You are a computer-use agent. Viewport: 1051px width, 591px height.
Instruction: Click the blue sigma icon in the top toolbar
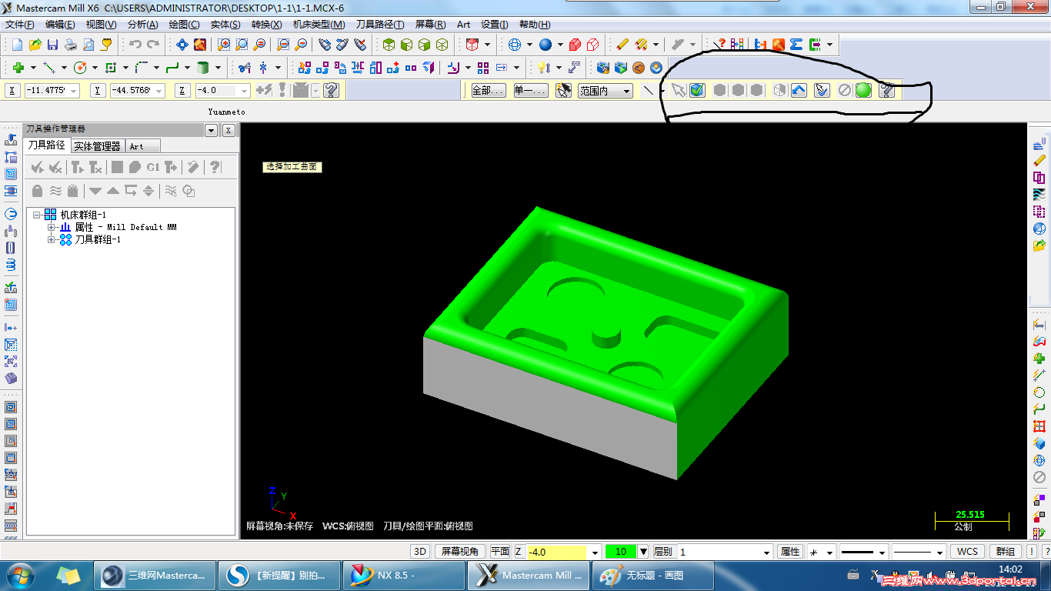tap(796, 45)
